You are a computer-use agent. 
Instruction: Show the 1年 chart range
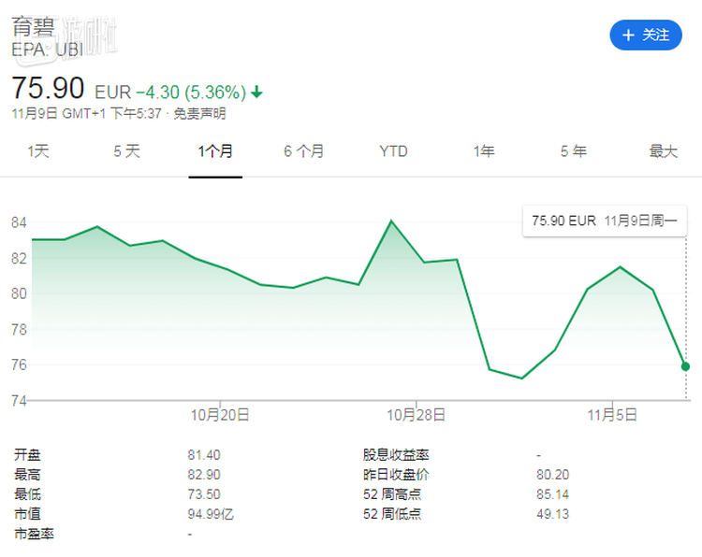pyautogui.click(x=483, y=150)
